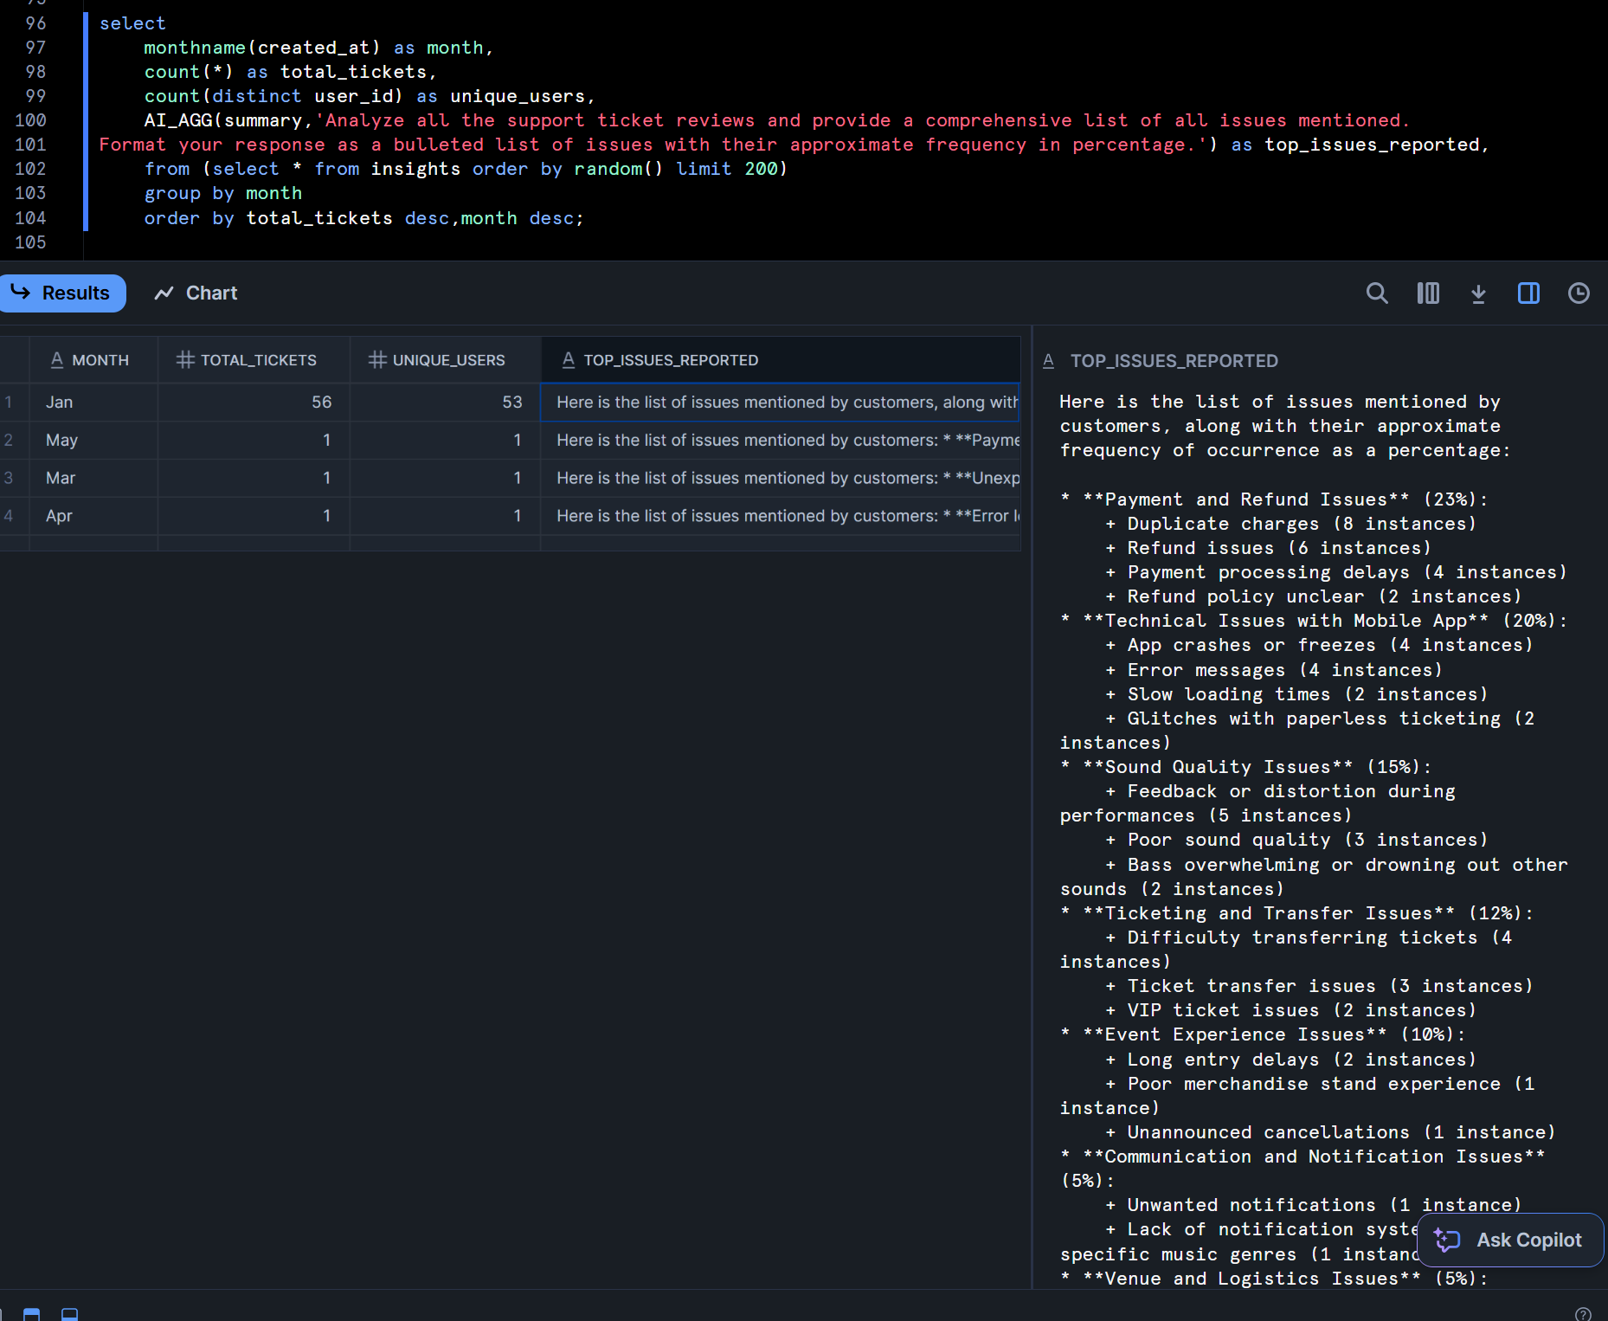Select the Jan row issues summary cell
Screen dimensions: 1608x1321
(x=781, y=402)
